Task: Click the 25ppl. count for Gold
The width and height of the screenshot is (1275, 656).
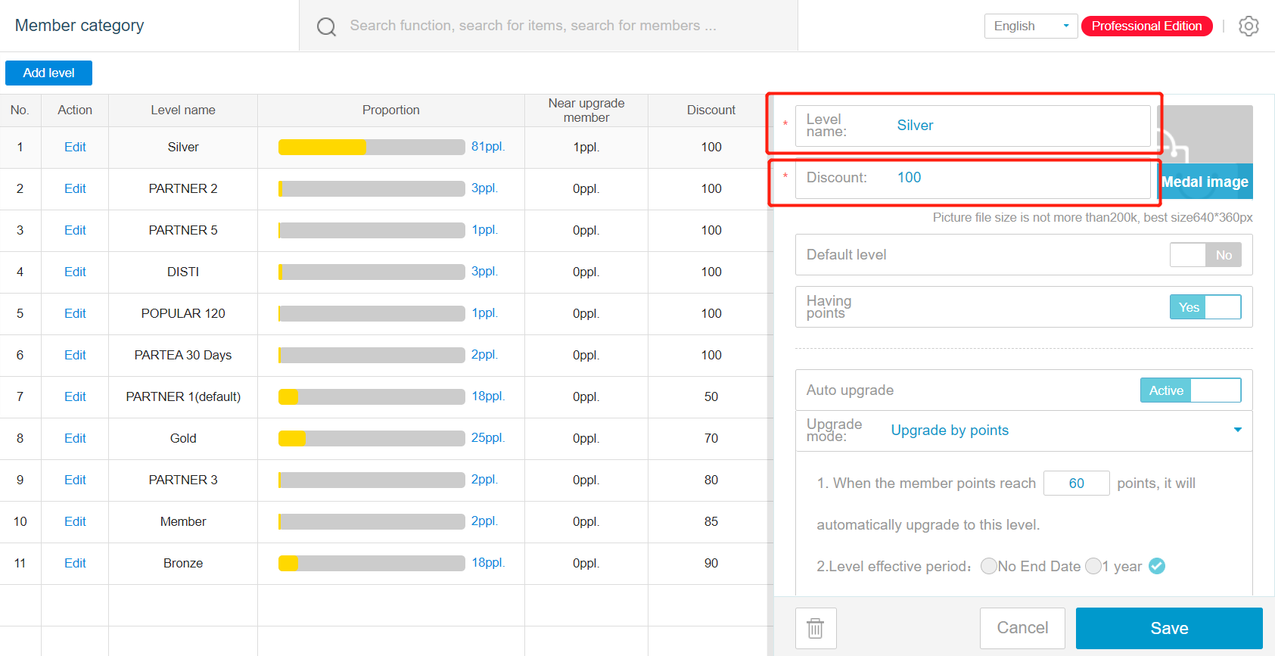Action: 488,437
